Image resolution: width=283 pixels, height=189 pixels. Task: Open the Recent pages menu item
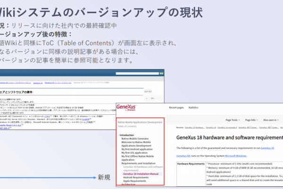coord(176,107)
